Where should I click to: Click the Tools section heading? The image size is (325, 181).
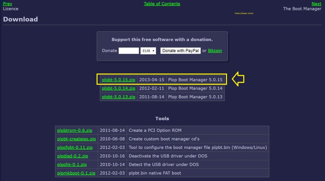(x=162, y=118)
